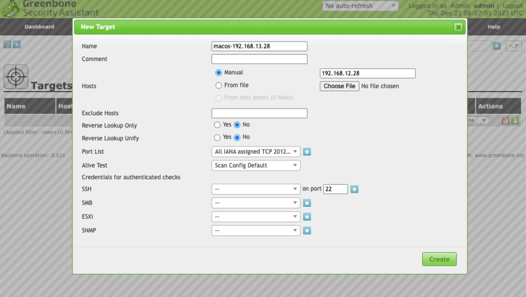Set Reverse Lookup Unify to Yes
This screenshot has height=297, width=526.
[x=217, y=137]
